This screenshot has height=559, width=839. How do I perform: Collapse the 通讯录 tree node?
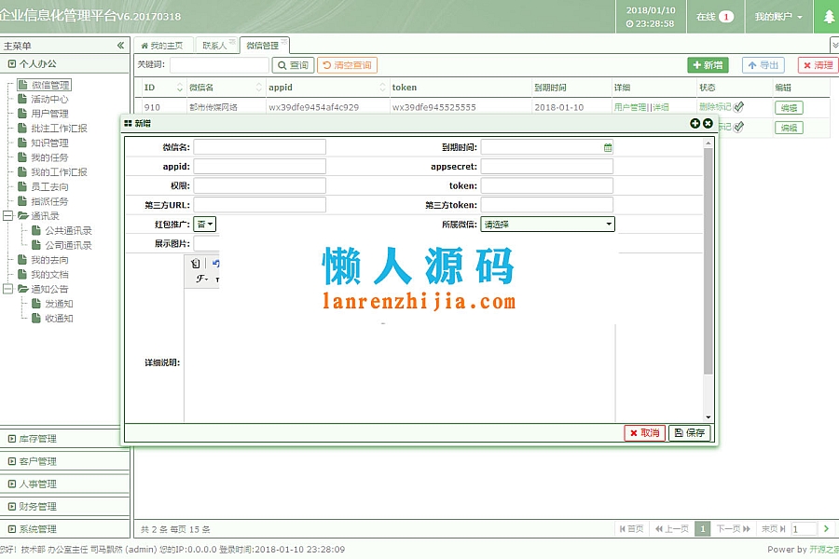8,215
